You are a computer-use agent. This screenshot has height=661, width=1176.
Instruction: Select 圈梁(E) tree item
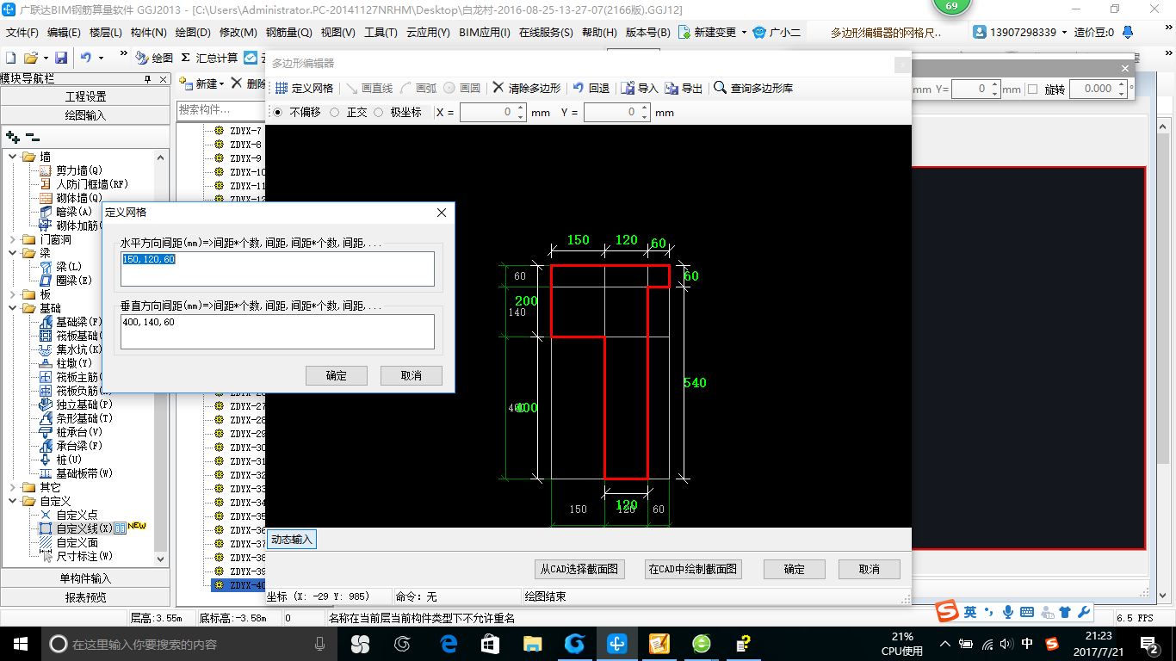click(x=74, y=281)
